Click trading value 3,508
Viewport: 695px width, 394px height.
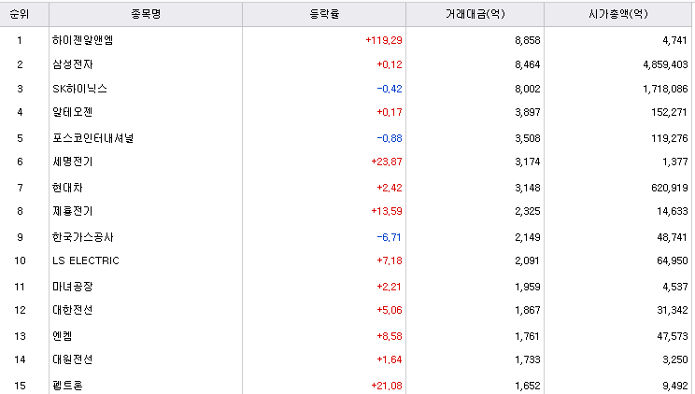tap(528, 138)
